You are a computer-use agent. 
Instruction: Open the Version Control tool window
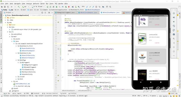pyautogui.click(x=50, y=93)
